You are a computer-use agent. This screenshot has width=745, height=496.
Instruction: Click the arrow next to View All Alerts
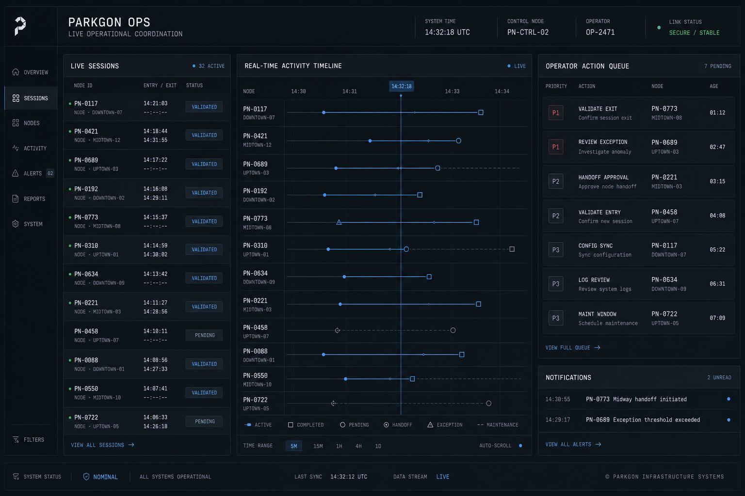(598, 444)
